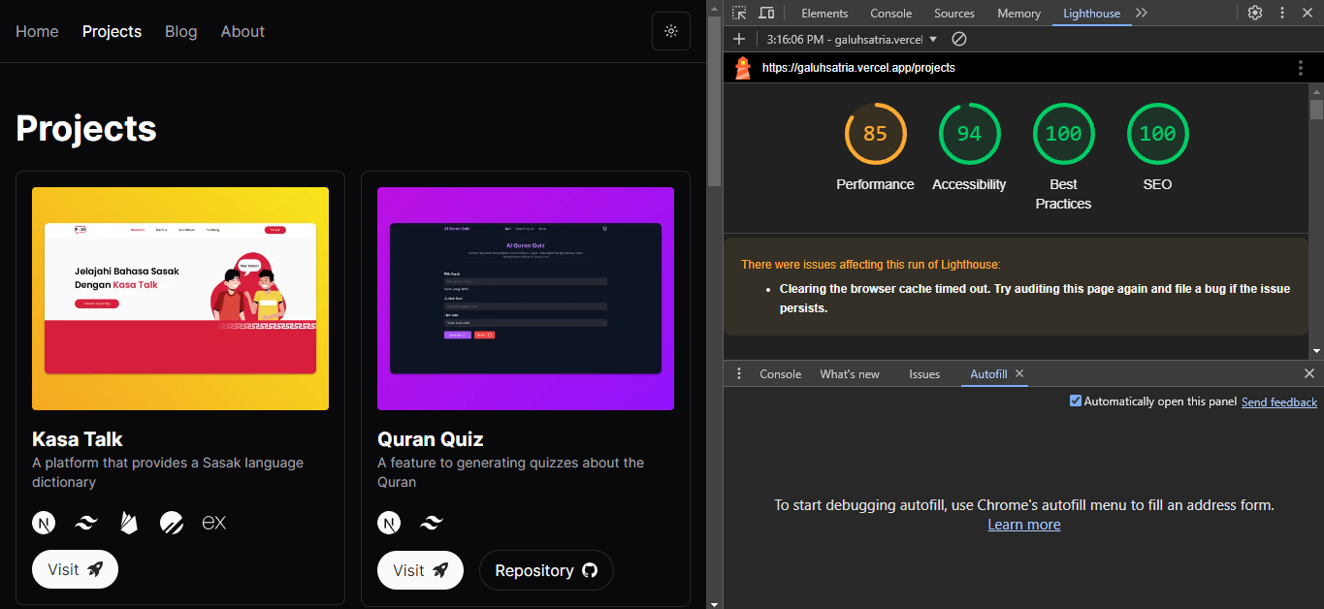Close the Autofill drawer tab
This screenshot has width=1324, height=609.
tap(1019, 373)
